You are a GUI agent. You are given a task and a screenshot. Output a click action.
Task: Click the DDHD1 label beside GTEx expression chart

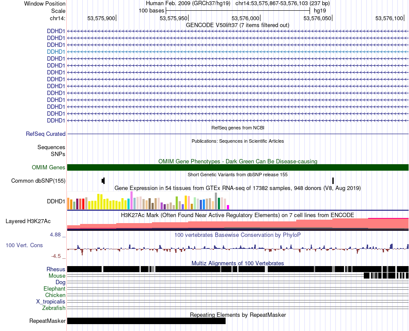[56, 201]
